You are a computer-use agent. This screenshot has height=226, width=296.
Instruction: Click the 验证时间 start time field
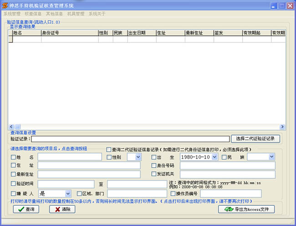(66, 184)
